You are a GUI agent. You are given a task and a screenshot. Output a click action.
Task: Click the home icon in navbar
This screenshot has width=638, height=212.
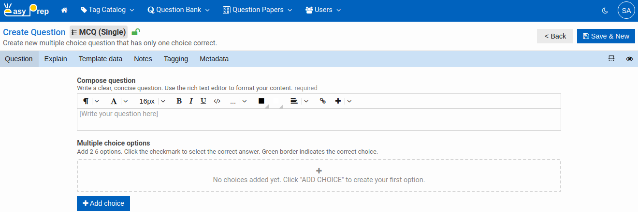[64, 10]
